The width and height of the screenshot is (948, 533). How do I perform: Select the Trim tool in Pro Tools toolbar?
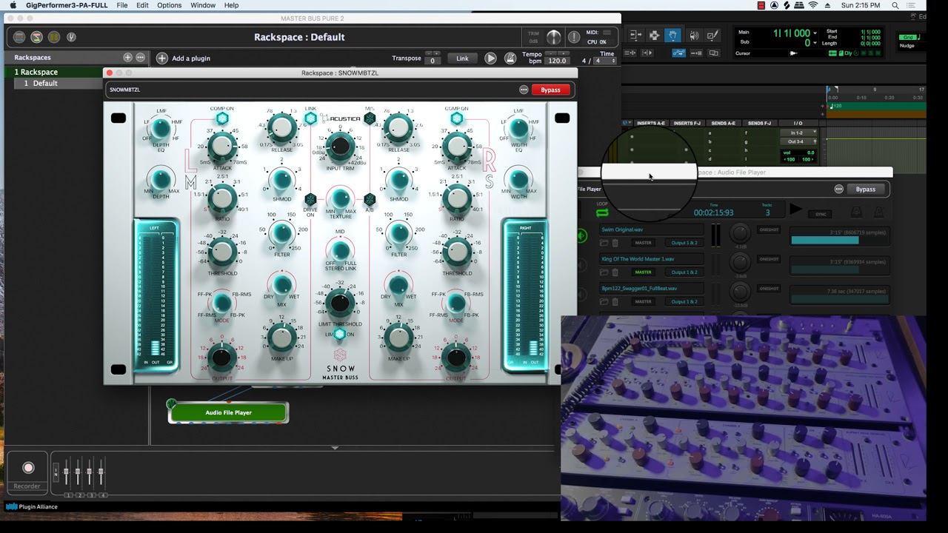click(x=635, y=35)
